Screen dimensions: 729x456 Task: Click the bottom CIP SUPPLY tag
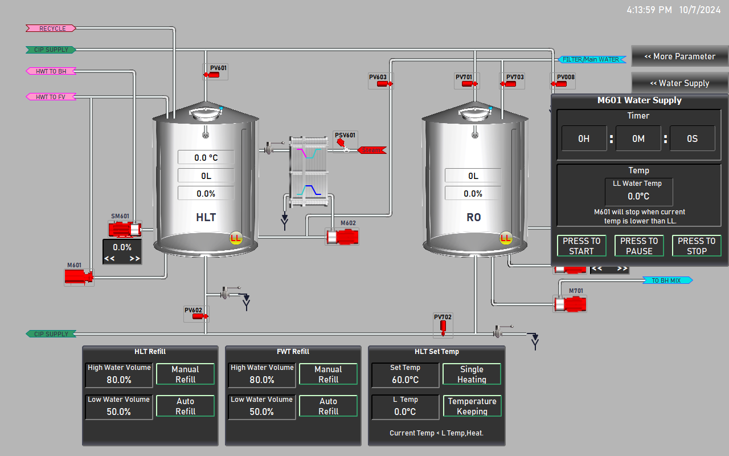51,334
